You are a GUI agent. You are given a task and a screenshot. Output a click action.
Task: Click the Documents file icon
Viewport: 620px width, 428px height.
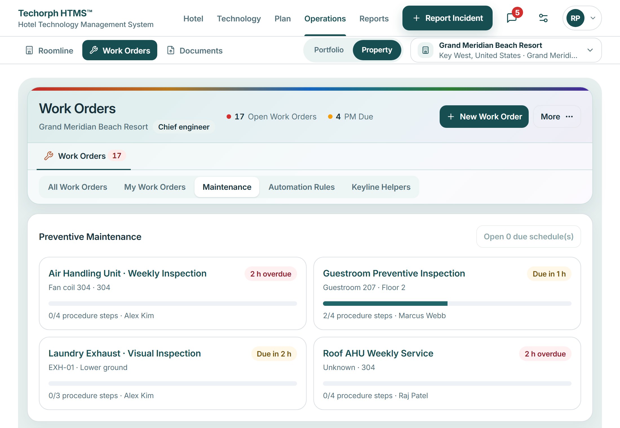click(170, 50)
